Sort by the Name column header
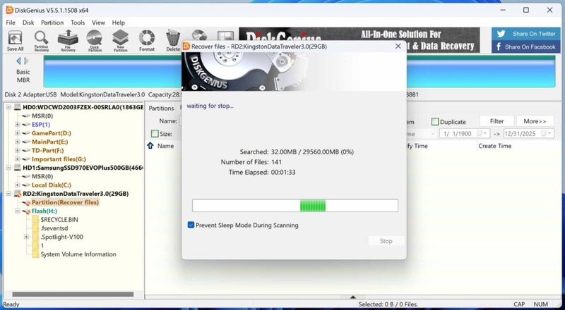The height and width of the screenshot is (310, 565). 166,146
